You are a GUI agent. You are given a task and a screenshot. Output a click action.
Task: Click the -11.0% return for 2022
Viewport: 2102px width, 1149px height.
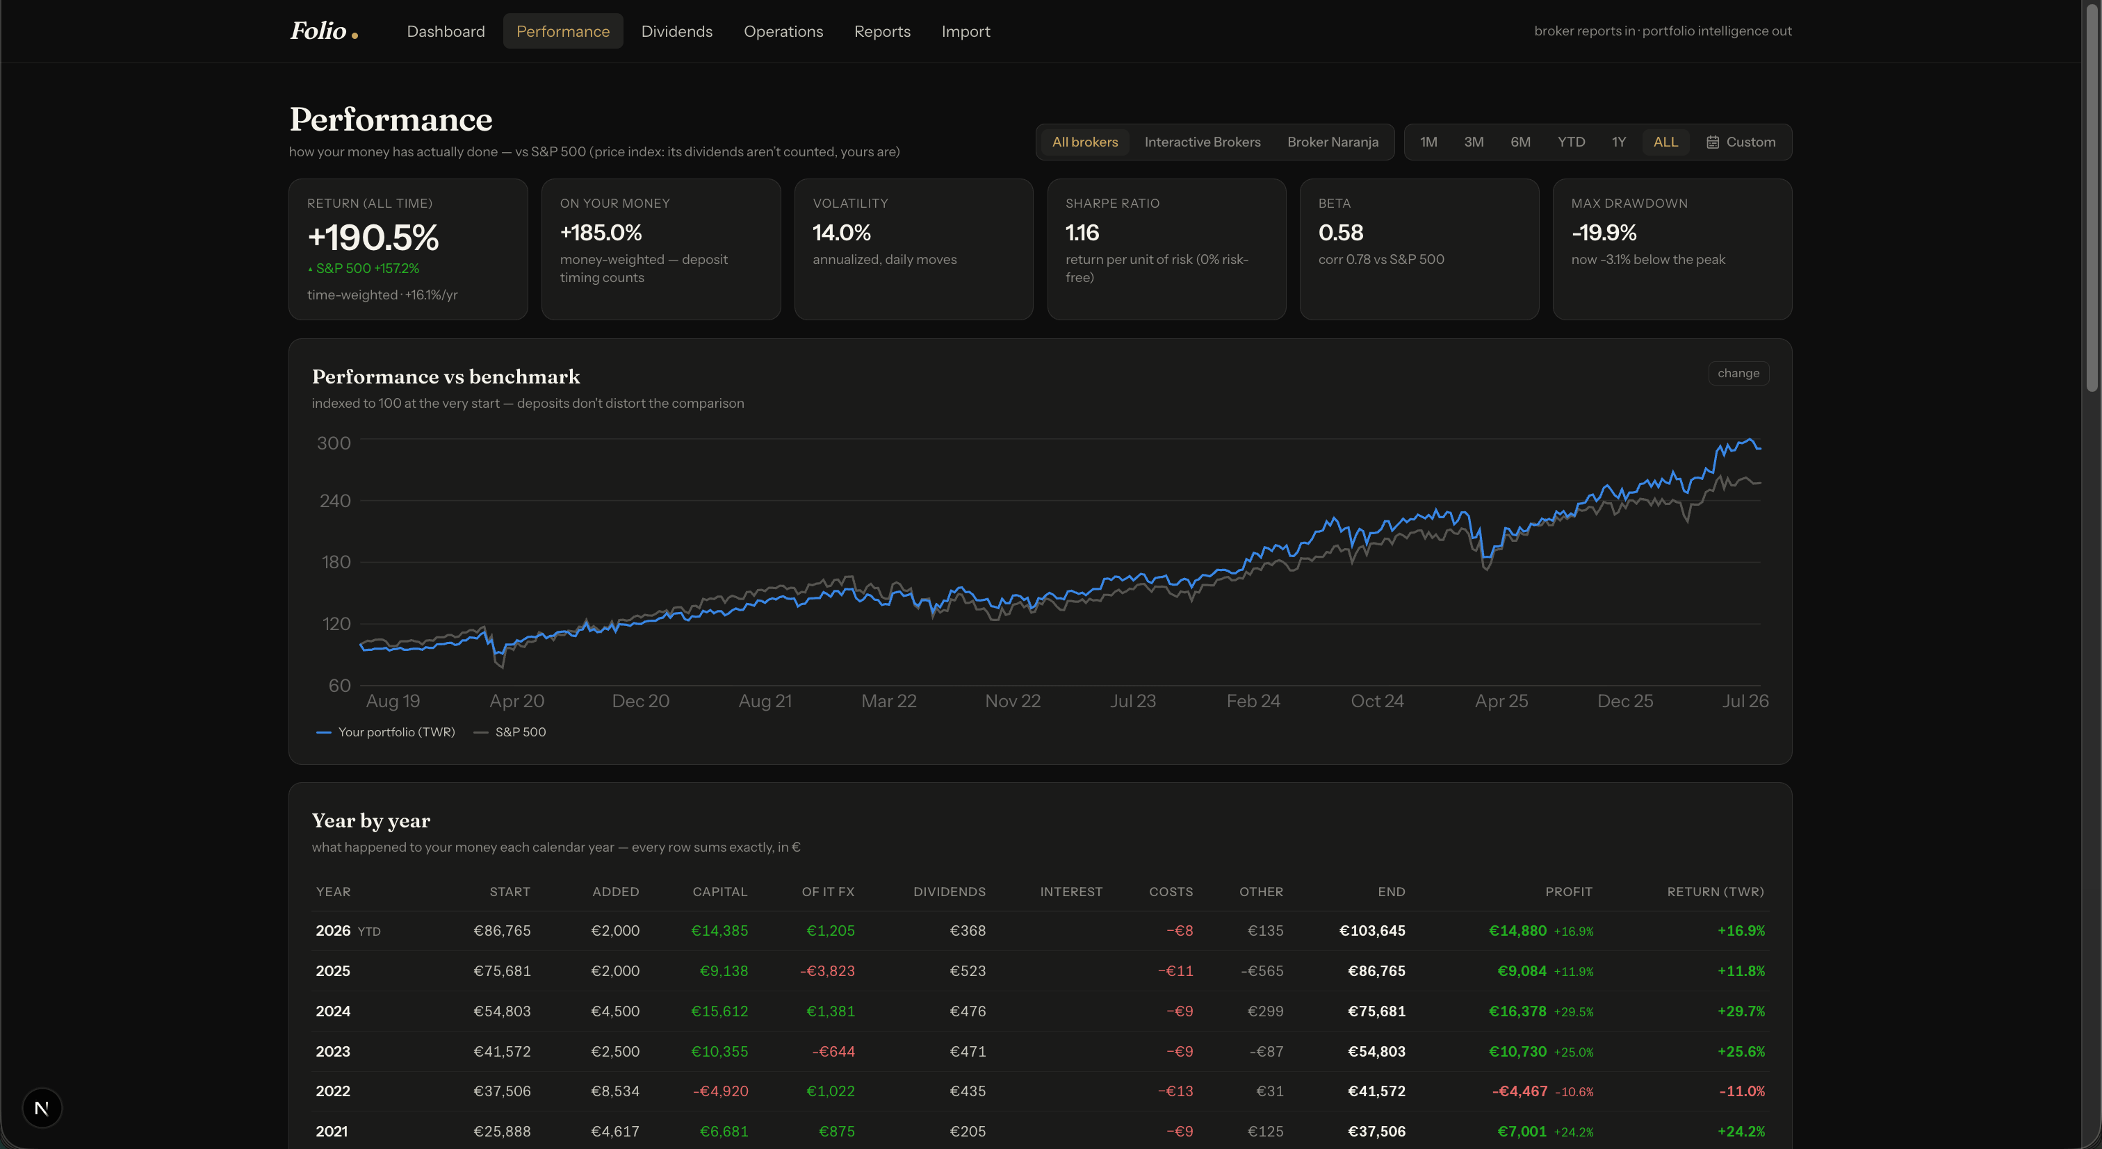tap(1742, 1091)
